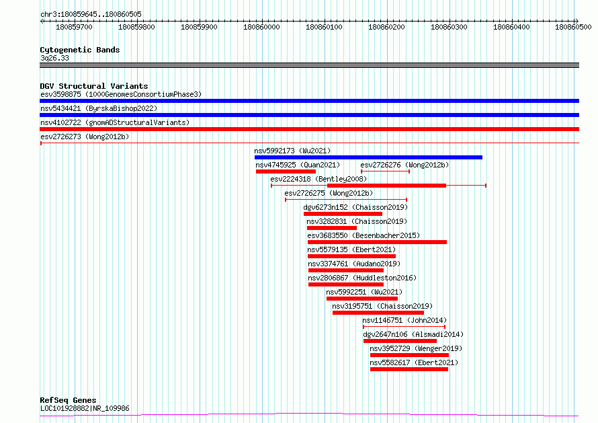The image size is (598, 423).
Task: Click the gray 3q26.33 cytogenetic band bar
Action: 309,65
